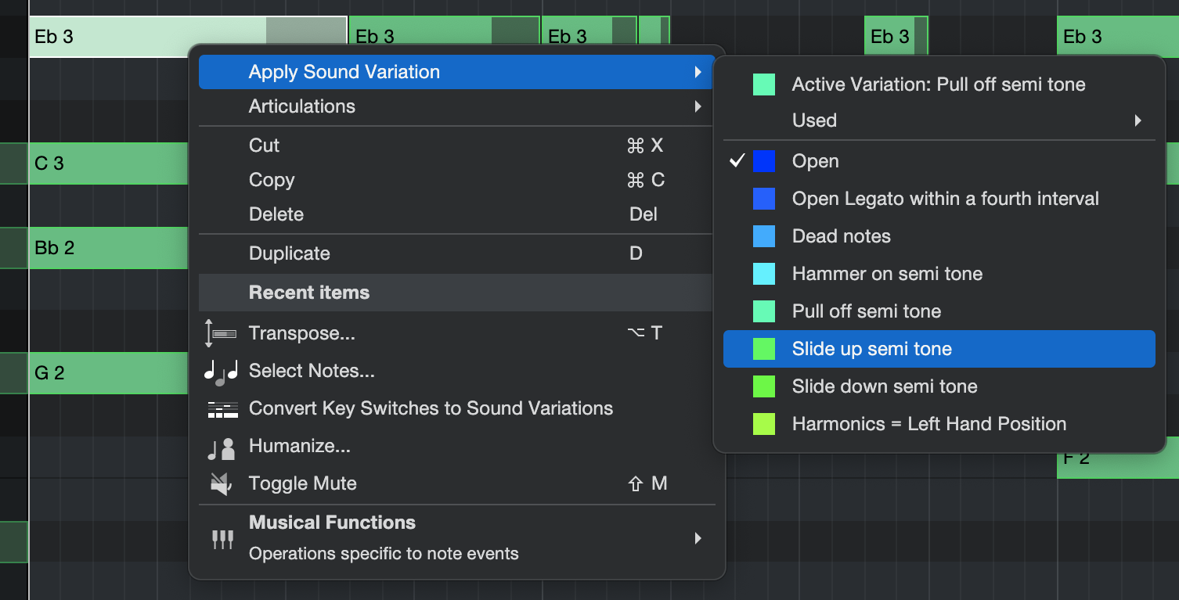Click the G 2 note event

(108, 373)
